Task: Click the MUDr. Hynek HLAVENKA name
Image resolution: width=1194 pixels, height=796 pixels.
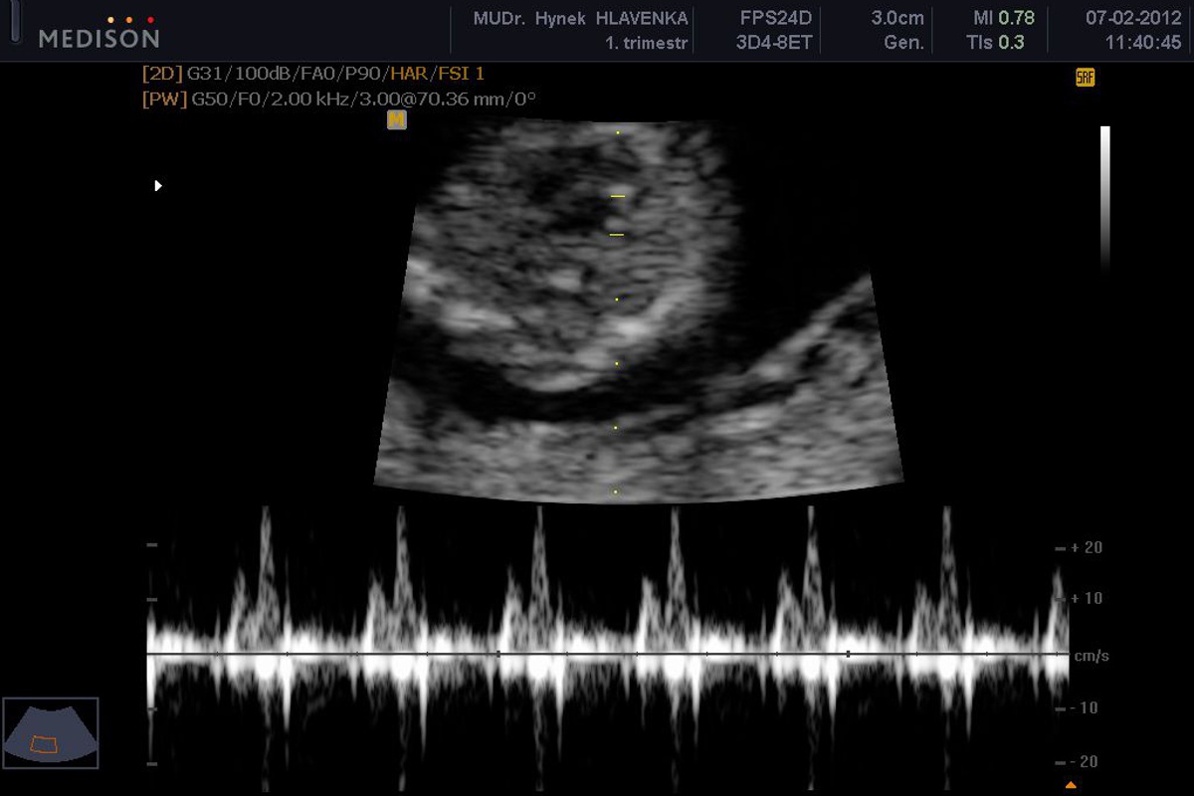Action: coord(581,18)
